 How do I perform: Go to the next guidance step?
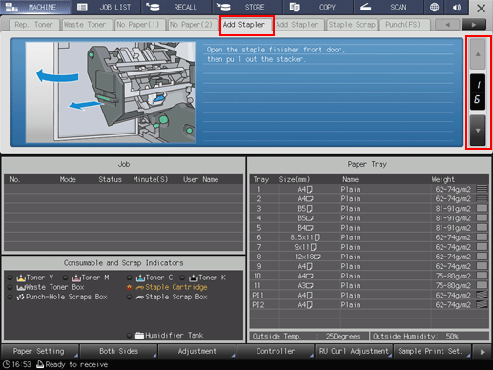[x=478, y=131]
